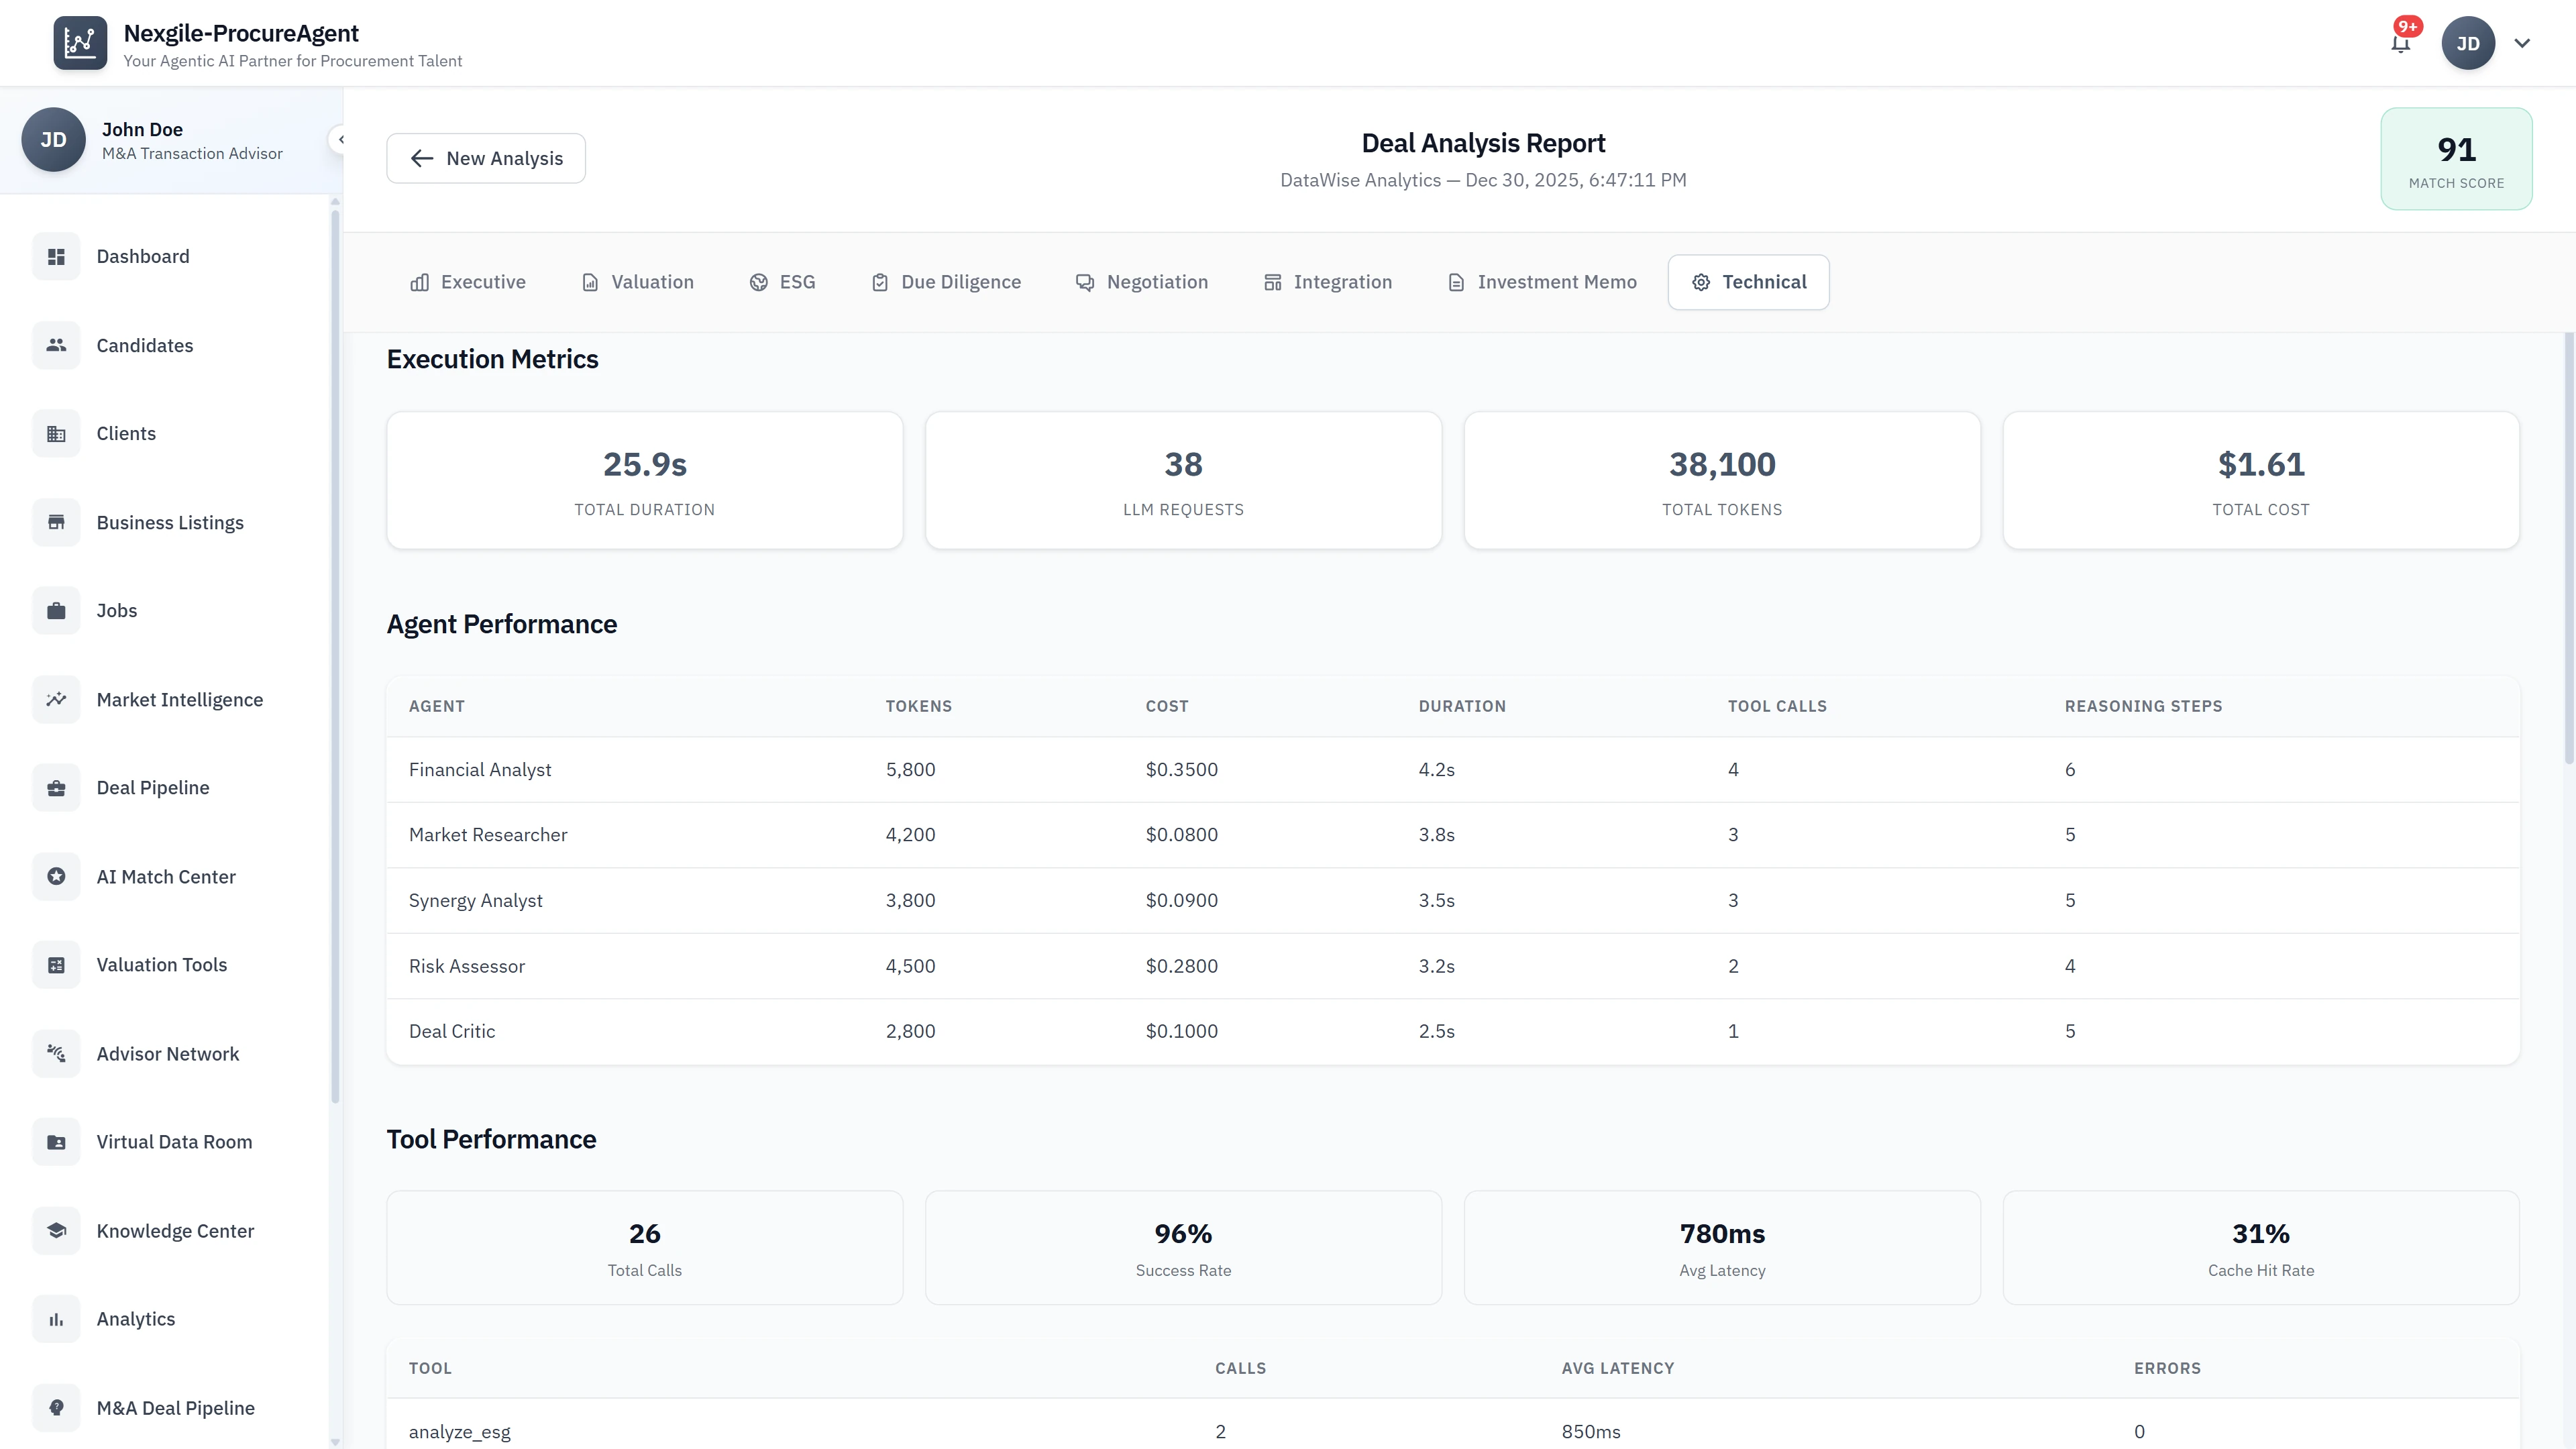Open the Virtual Data Room
Viewport: 2576px width, 1449px height.
(174, 1141)
